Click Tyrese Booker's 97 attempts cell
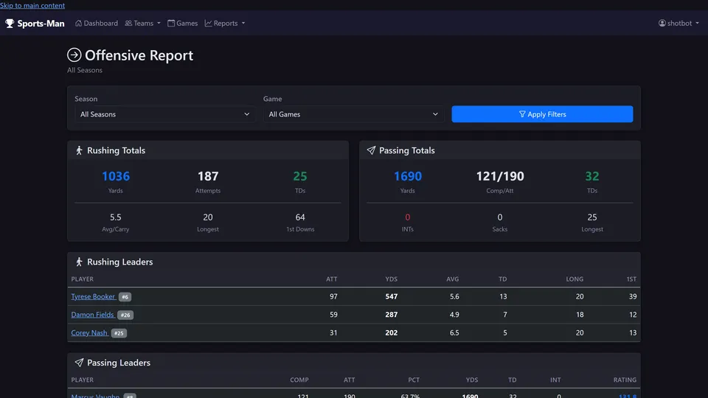The image size is (708, 398). 333,296
